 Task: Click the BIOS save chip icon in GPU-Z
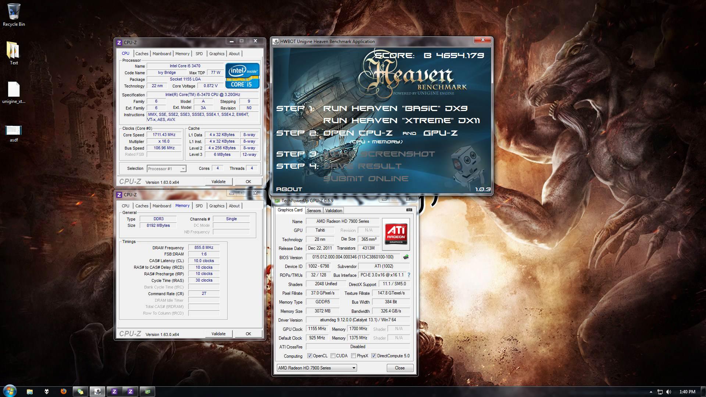click(x=406, y=257)
